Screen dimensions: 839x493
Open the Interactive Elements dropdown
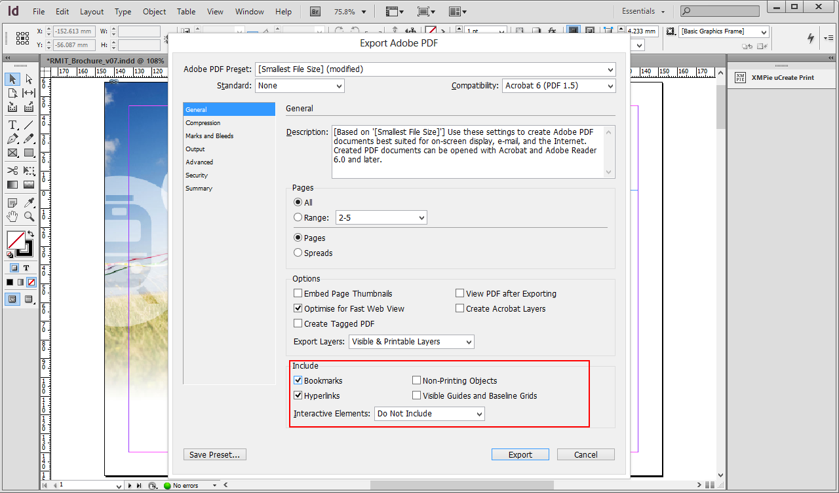[x=429, y=413]
